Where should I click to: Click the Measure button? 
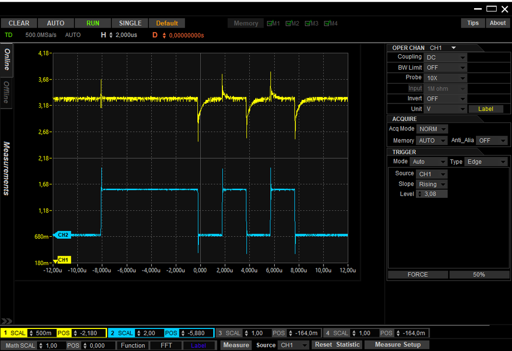coord(236,345)
